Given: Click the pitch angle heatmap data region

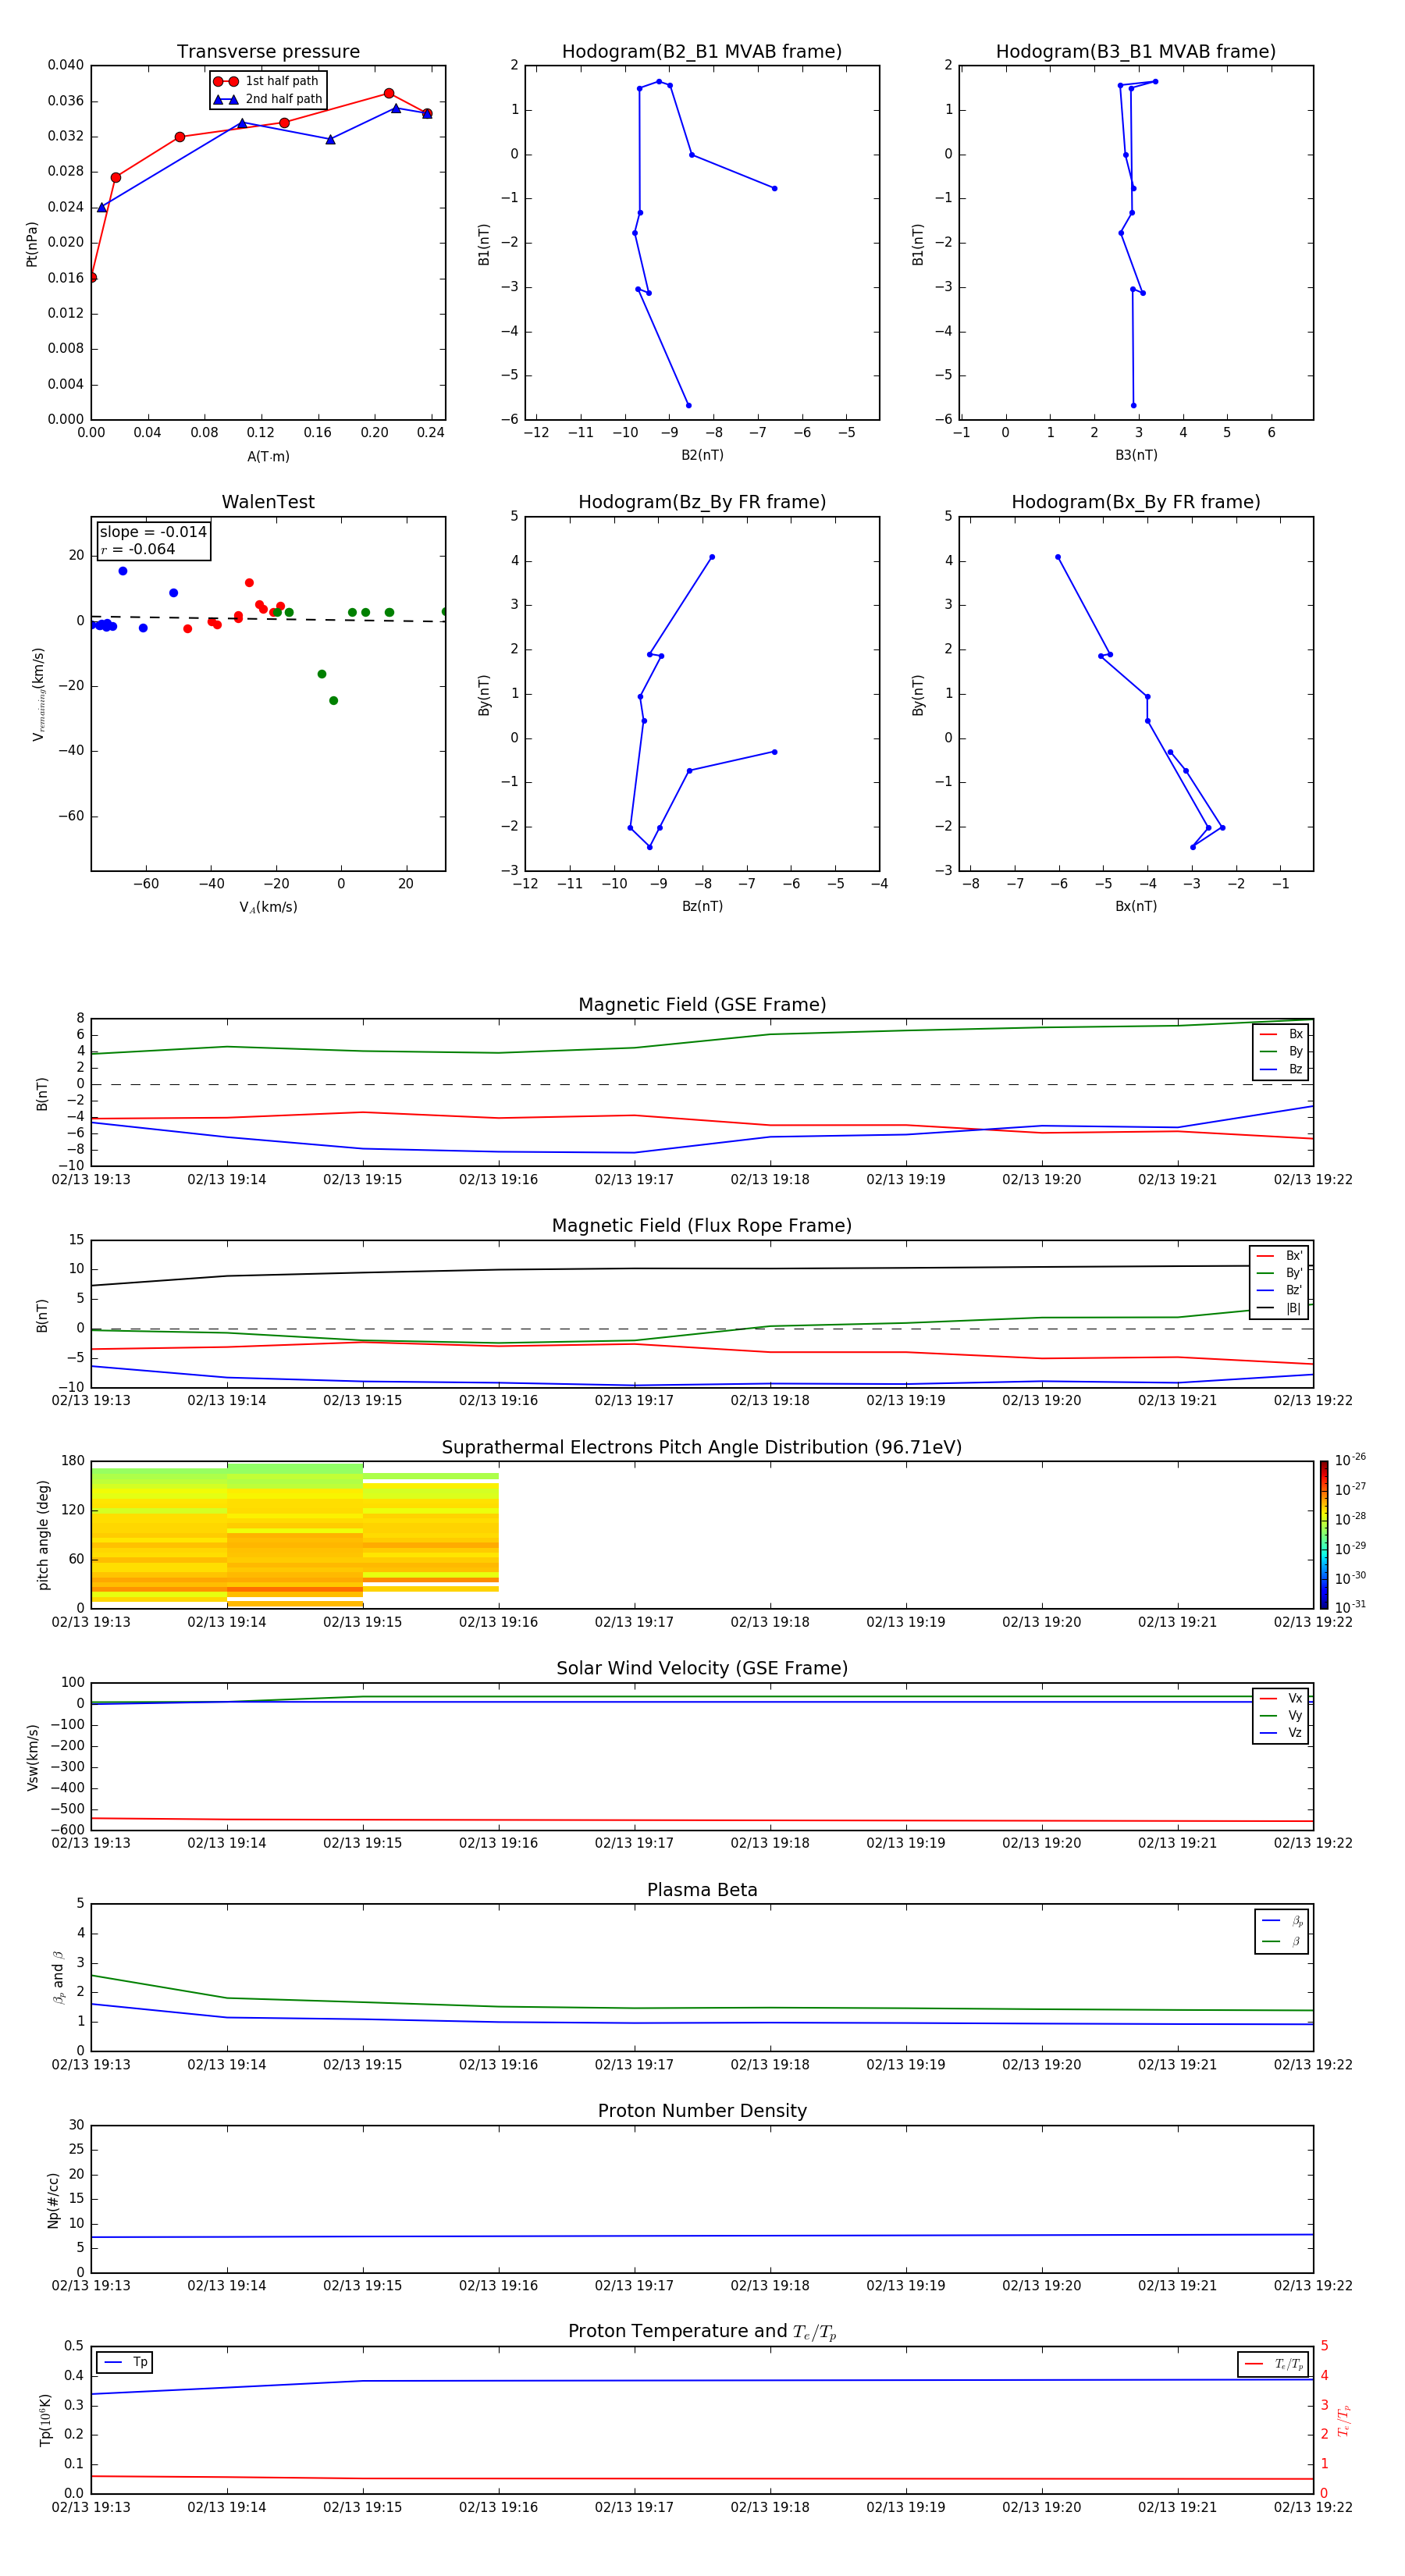Looking at the screenshot, I should (295, 1535).
